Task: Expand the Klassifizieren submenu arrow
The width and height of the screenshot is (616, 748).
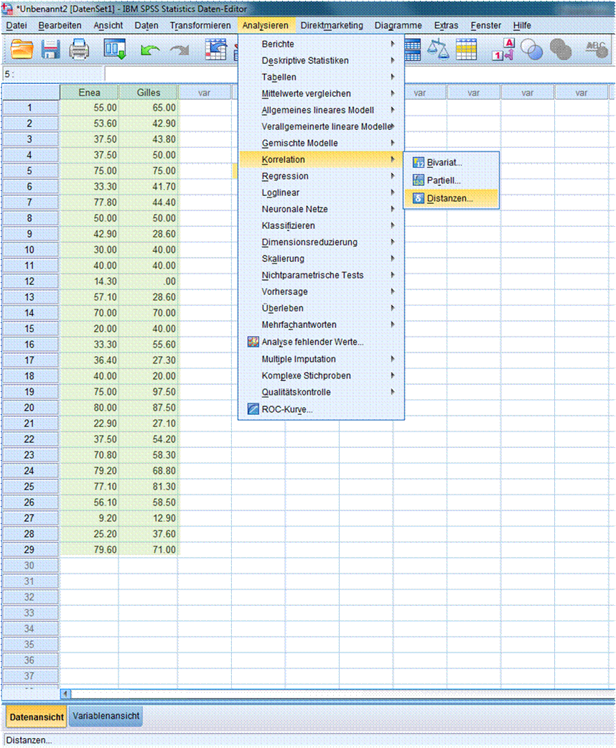Action: [x=392, y=225]
